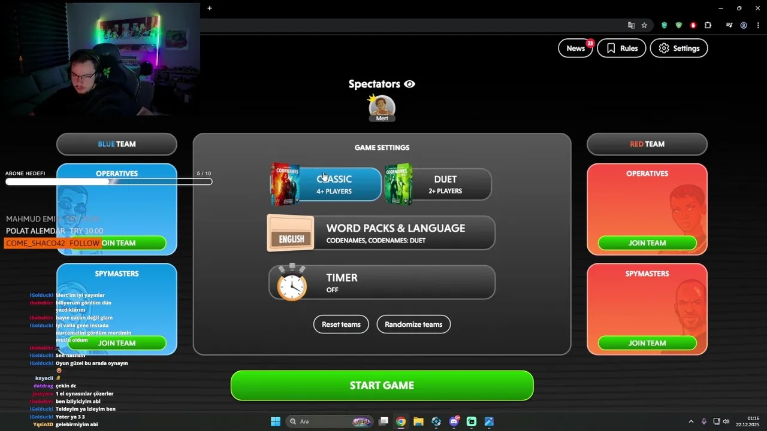This screenshot has height=431, width=767.
Task: Open the volume tray icon
Action: click(726, 421)
